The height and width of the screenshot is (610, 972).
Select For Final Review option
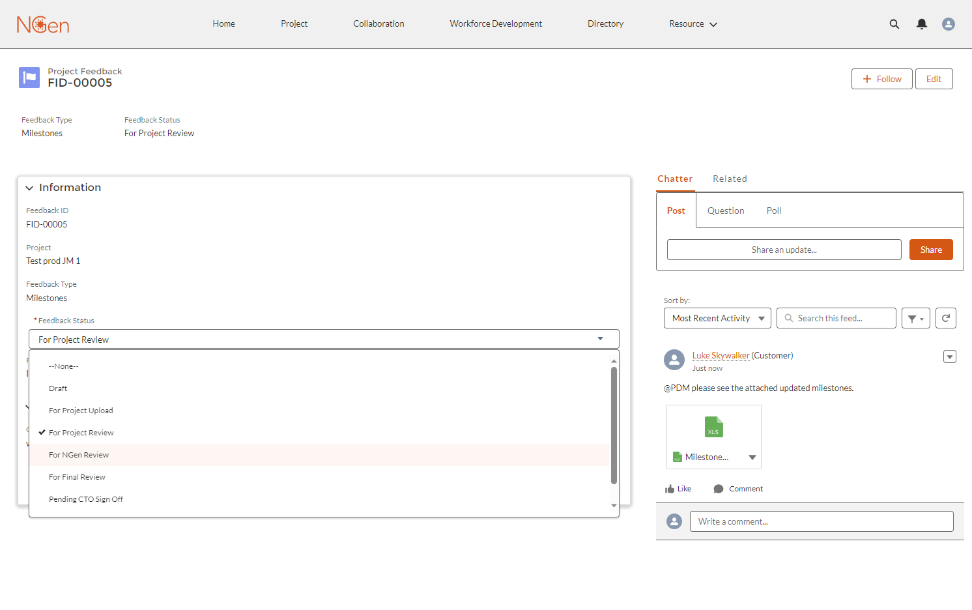(x=319, y=477)
